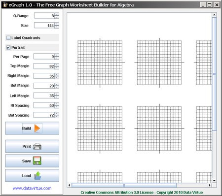
Task: Increase Per Page with up arrow
Action: click(57, 55)
